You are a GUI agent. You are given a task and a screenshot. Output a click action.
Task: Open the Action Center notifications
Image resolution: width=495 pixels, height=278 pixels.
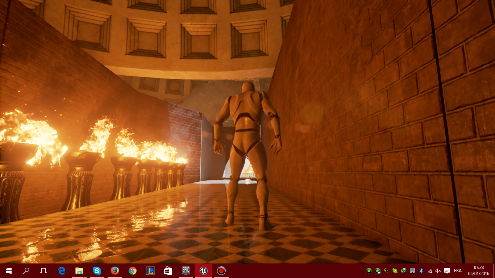[447, 271]
